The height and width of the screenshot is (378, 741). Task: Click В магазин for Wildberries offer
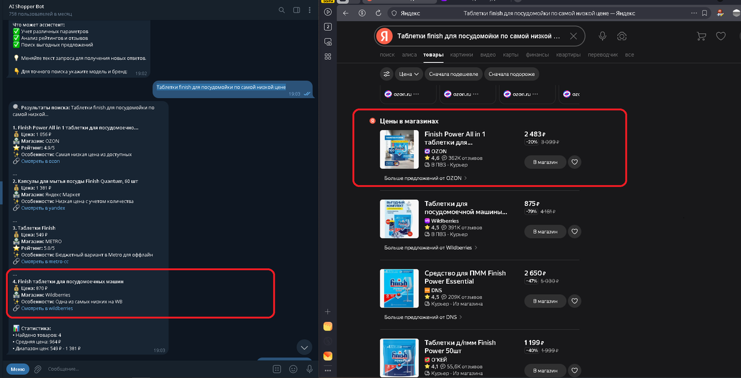545,232
